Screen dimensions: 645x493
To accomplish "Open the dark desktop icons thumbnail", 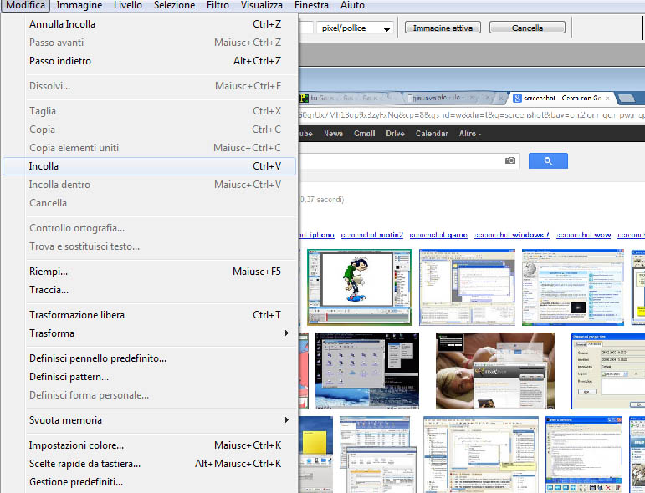I will pos(367,371).
